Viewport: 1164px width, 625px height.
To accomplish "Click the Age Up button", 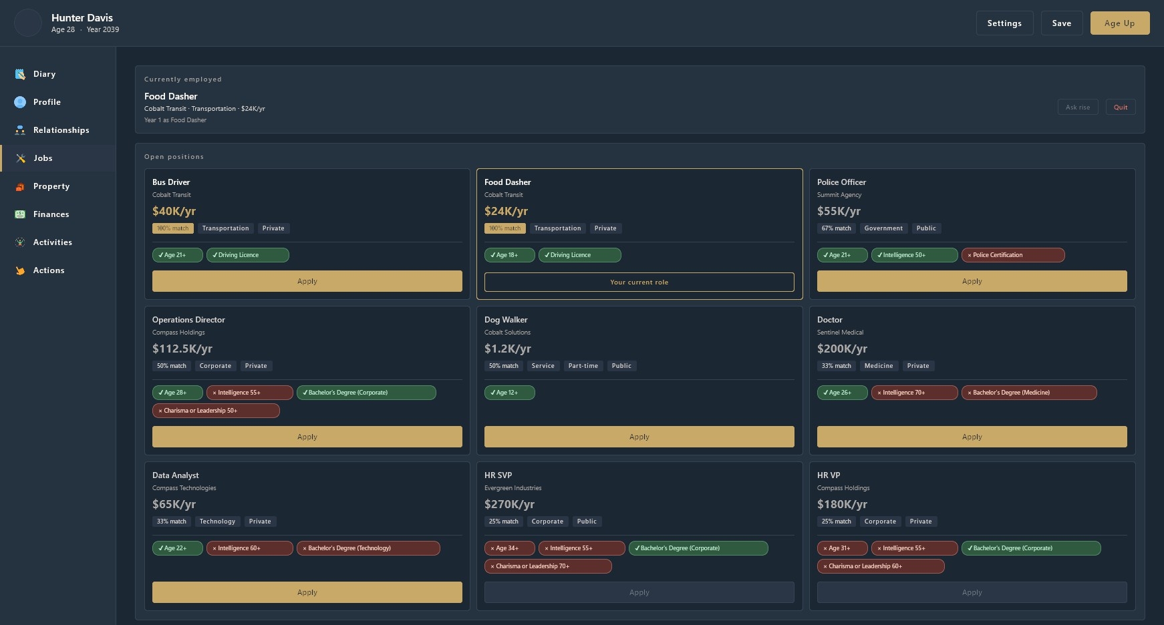I will click(x=1119, y=23).
